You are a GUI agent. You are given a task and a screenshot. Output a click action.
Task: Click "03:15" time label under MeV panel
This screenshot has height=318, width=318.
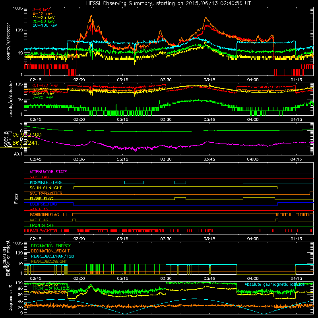point(122,120)
